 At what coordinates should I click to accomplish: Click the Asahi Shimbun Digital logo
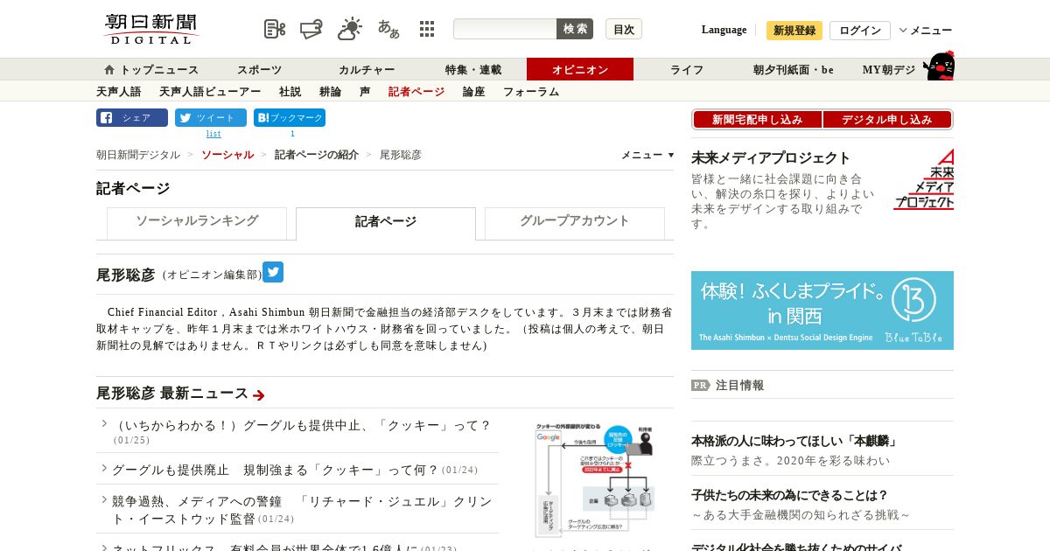click(151, 29)
